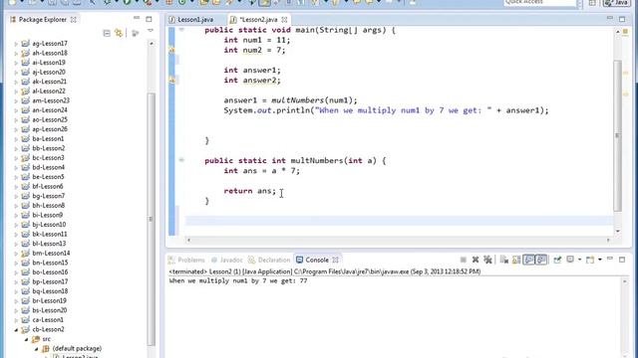Viewport: 638px width, 358px height.
Task: Click console output line ending in 77
Action: click(238, 280)
